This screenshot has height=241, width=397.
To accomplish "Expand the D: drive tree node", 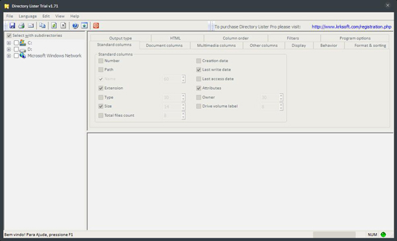I will [x=9, y=50].
